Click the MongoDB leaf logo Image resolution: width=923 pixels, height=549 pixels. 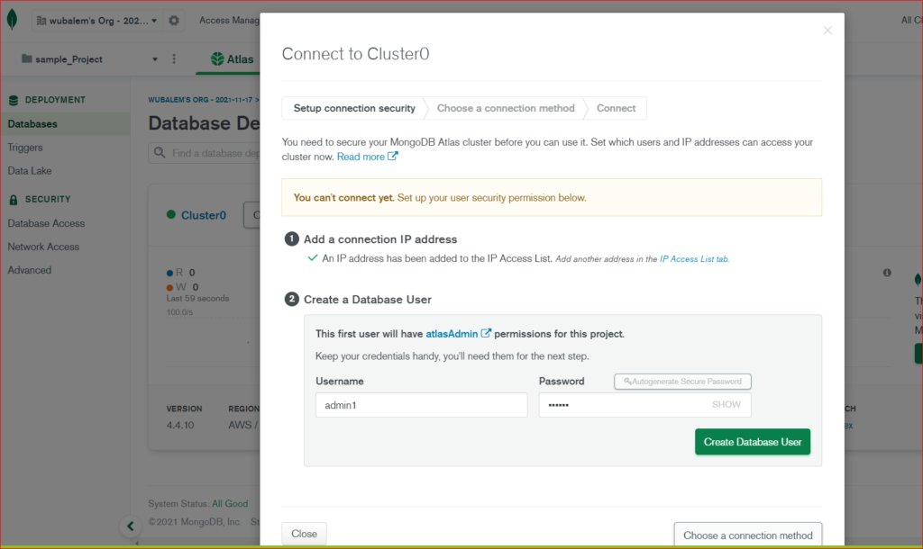pyautogui.click(x=13, y=18)
